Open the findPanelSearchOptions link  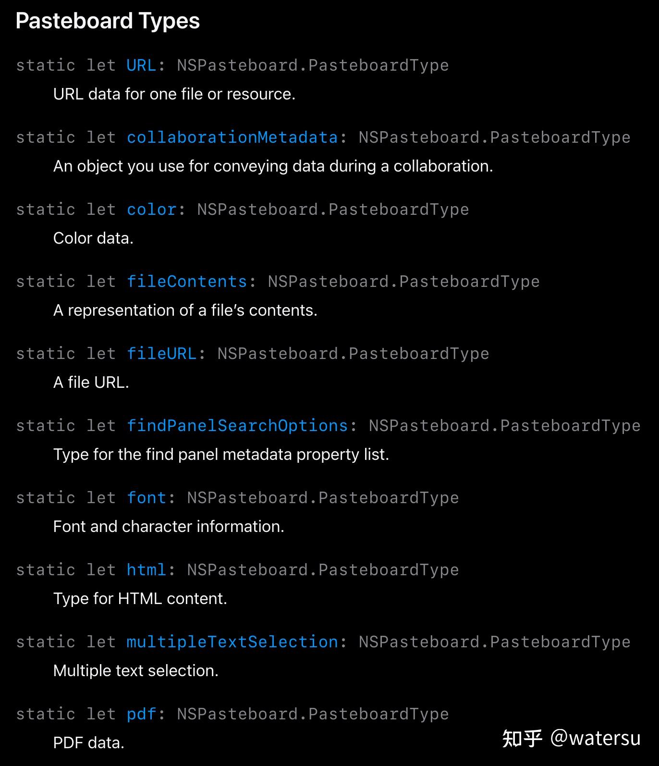(x=237, y=426)
